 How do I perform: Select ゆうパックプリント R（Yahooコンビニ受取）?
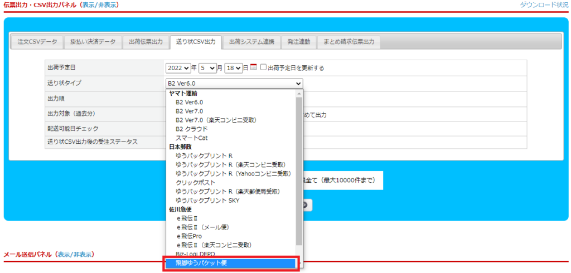pyautogui.click(x=232, y=173)
